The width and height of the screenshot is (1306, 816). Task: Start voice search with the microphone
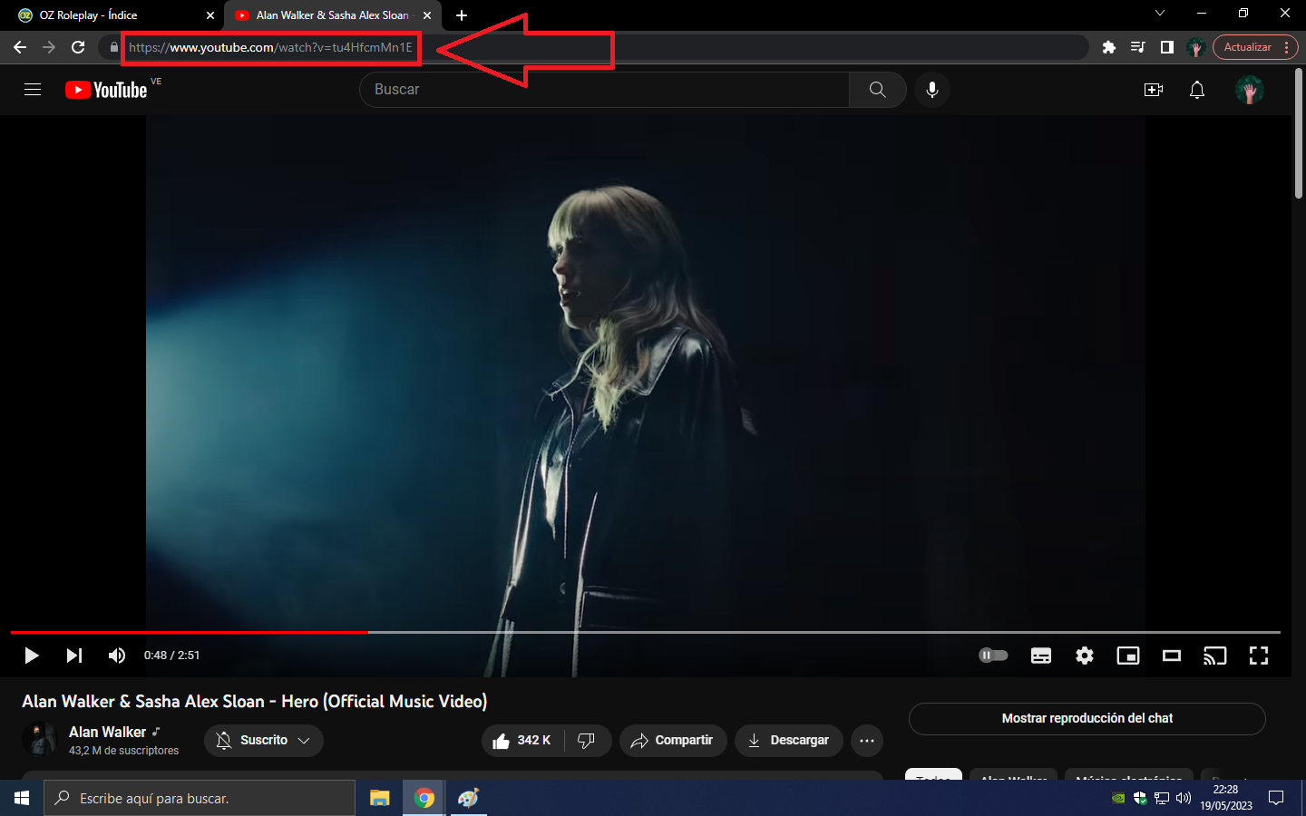(932, 90)
